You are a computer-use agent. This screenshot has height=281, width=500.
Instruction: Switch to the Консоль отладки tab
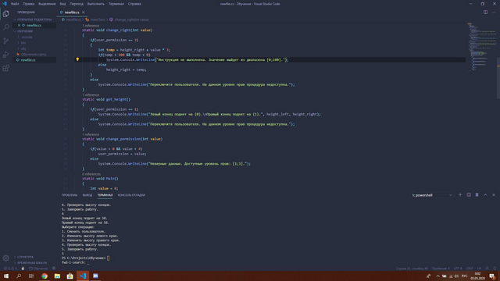[131, 195]
